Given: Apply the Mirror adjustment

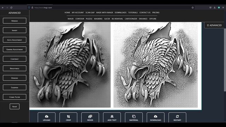Looking at the screenshot, I should point(14,21).
